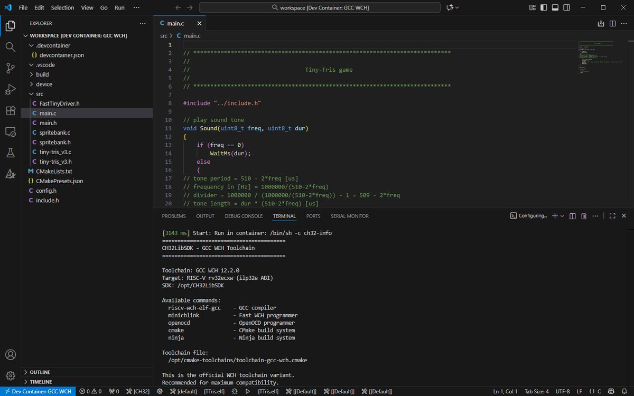Open the Source Control view
Screen dimensions: 634x396
(10, 68)
